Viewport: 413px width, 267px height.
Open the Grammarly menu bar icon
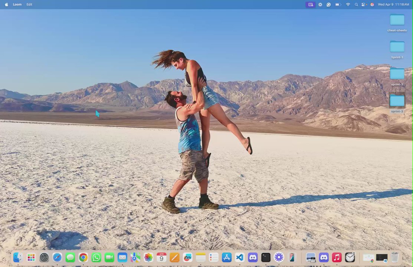coord(329,4)
